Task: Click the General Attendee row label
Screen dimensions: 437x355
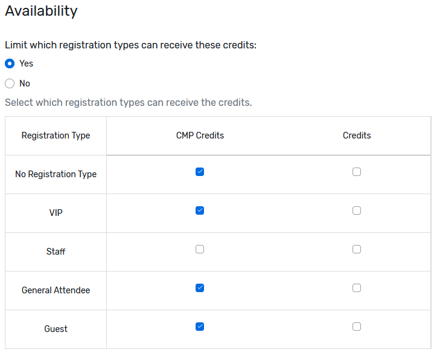Action: point(56,290)
